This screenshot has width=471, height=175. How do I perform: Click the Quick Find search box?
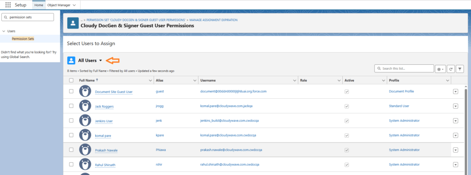[x=28, y=17]
